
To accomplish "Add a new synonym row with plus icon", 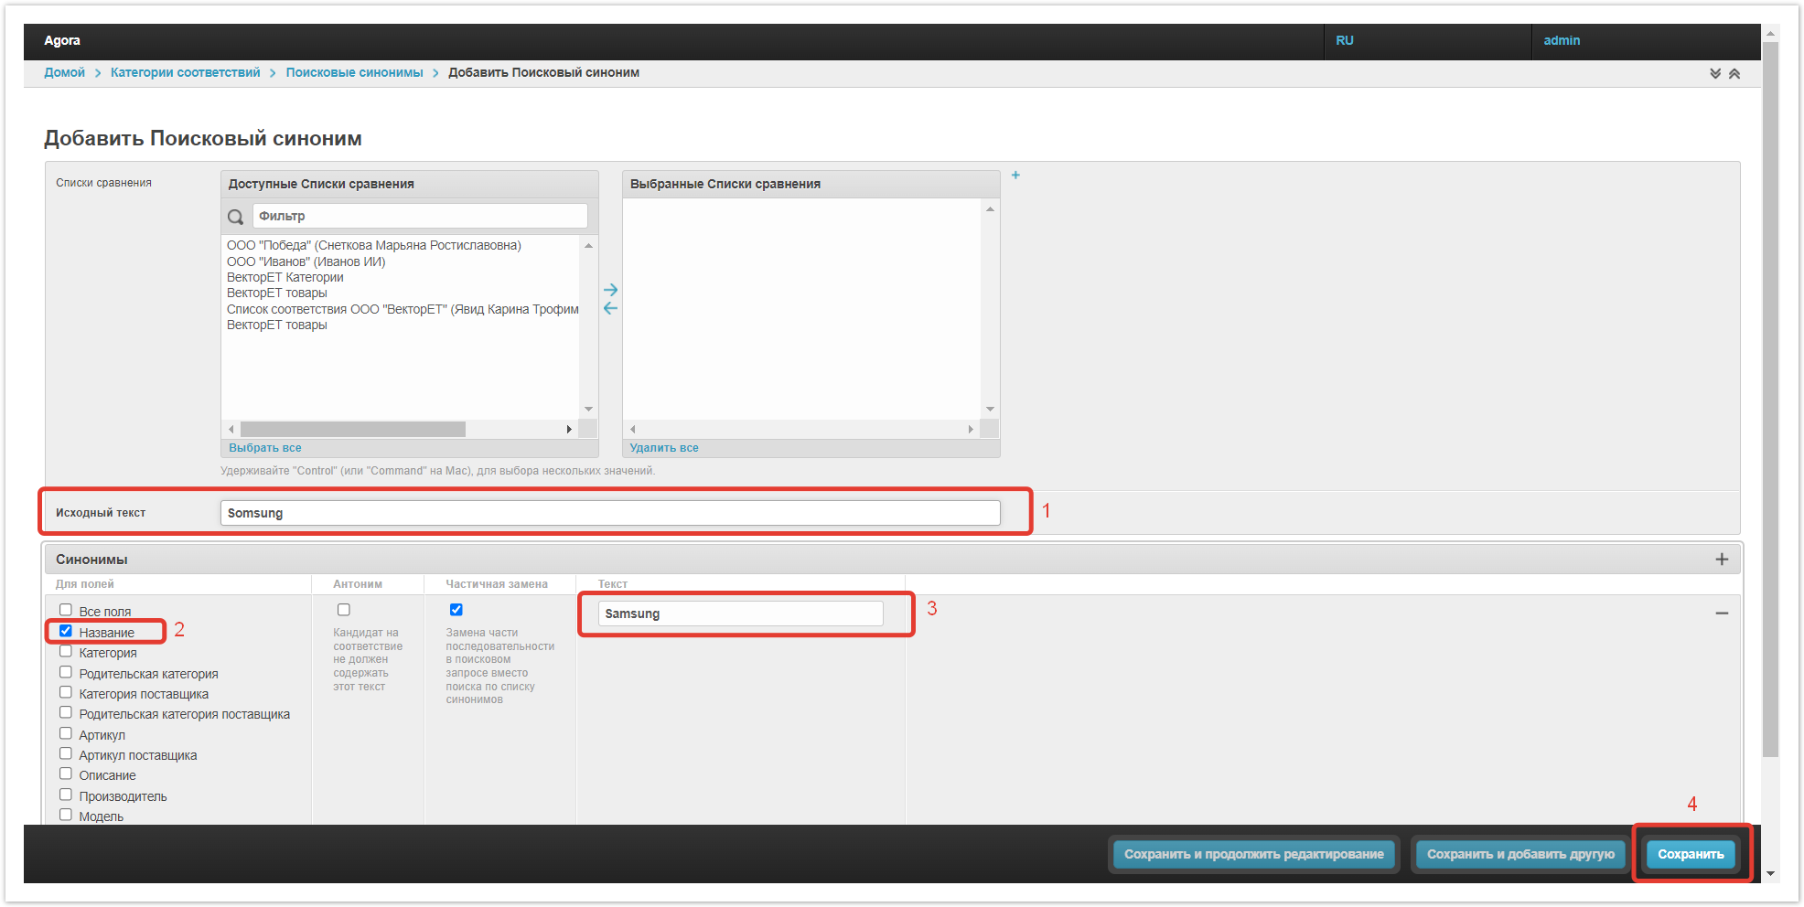I will tap(1721, 560).
